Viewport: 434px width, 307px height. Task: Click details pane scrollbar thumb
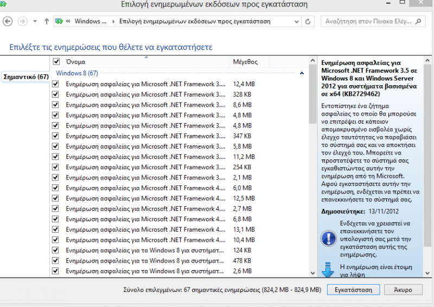tap(427, 155)
